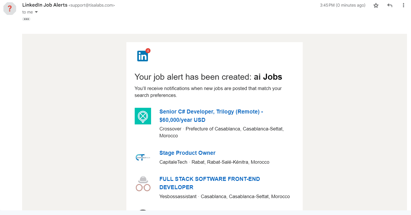Open Senior C# Developer, Trilogy job link
The height and width of the screenshot is (215, 411).
click(x=211, y=116)
